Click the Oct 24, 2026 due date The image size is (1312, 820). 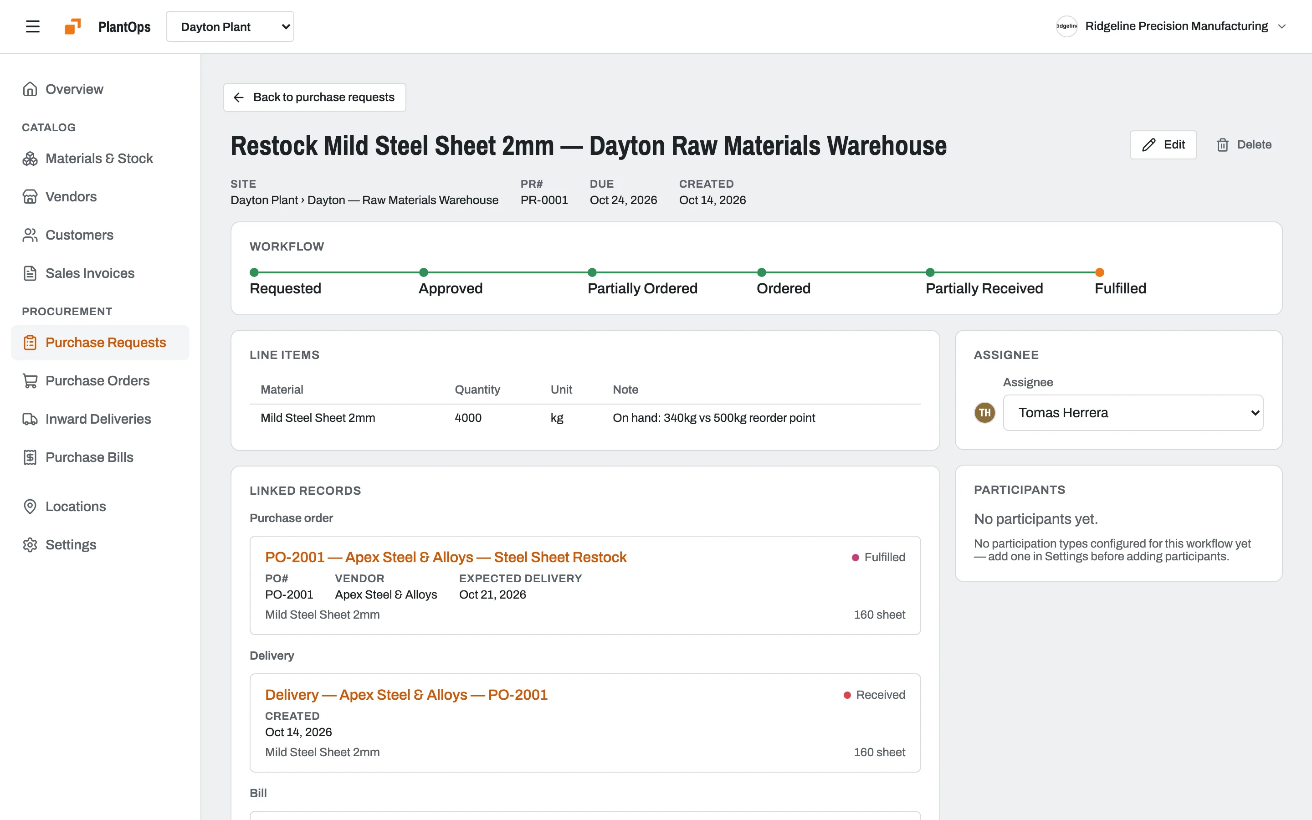coord(623,200)
